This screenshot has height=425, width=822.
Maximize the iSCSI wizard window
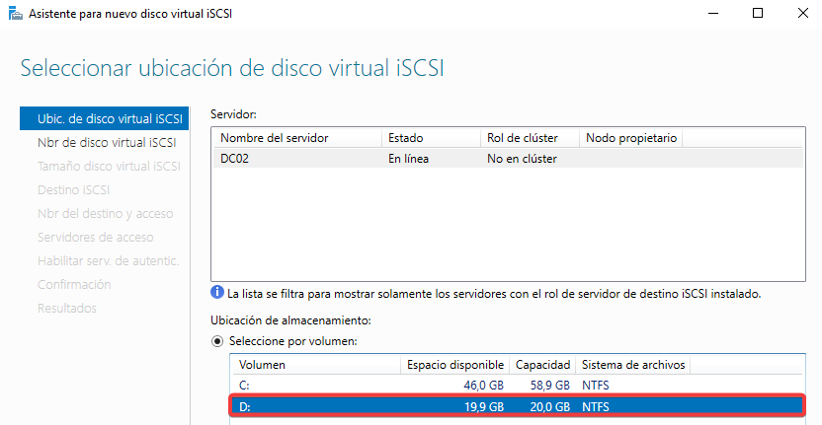[758, 14]
